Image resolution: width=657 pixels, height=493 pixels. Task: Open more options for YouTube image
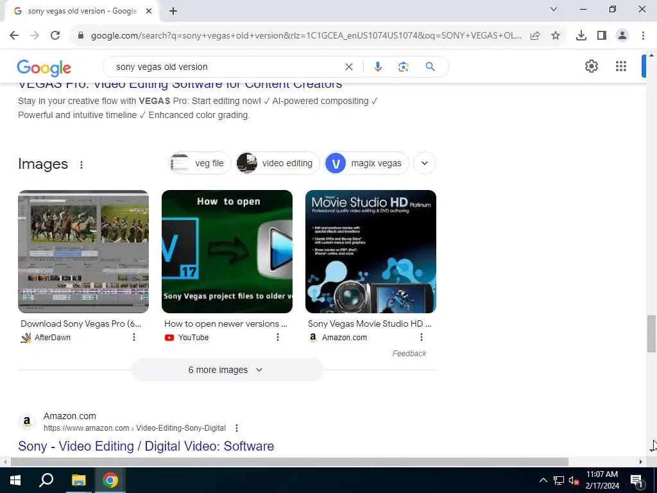tap(277, 337)
